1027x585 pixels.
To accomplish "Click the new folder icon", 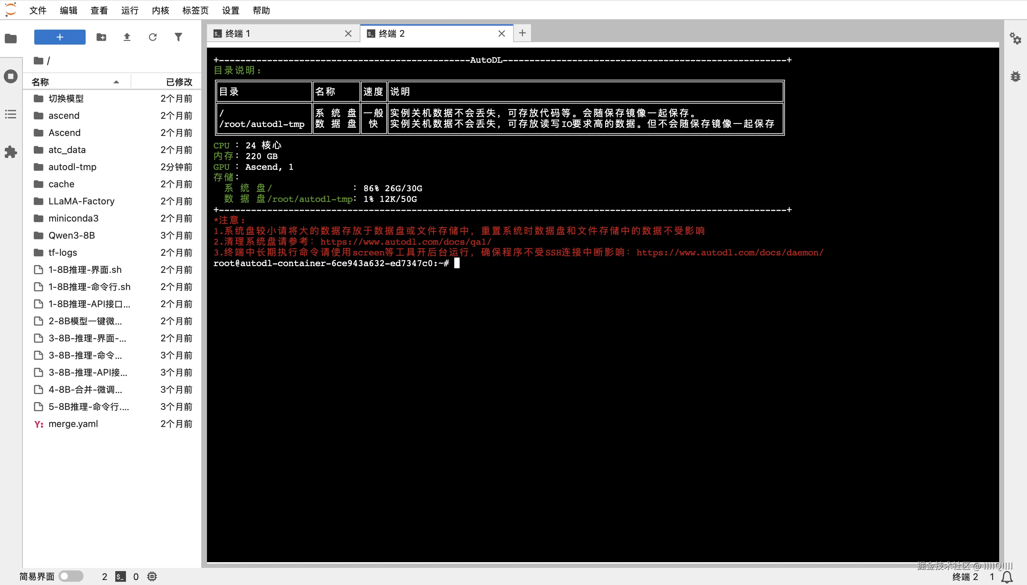I will click(101, 37).
